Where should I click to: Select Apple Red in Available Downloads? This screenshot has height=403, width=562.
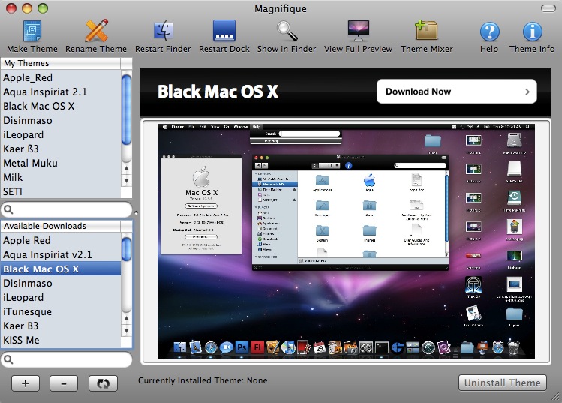pos(61,240)
